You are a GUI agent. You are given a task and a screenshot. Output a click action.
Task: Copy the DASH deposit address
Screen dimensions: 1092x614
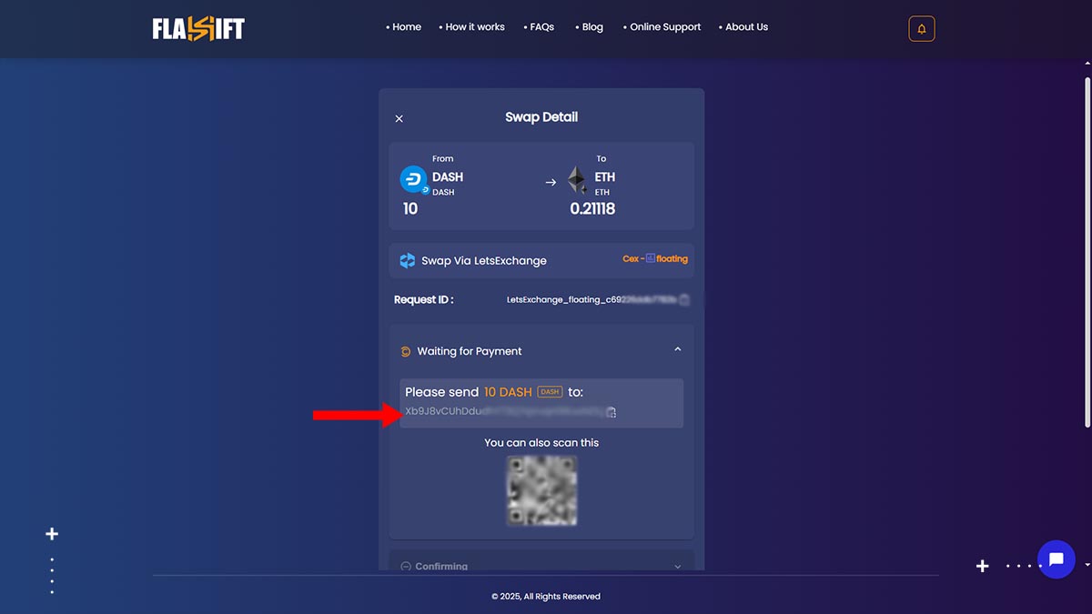click(612, 411)
